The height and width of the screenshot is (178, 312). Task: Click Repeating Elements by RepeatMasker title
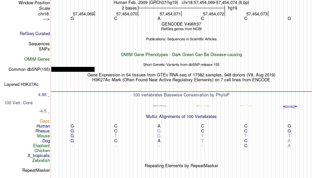point(182,166)
